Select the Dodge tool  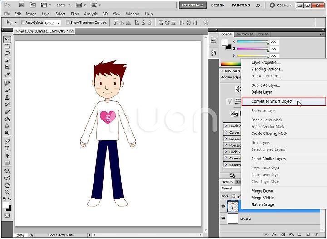click(7, 133)
